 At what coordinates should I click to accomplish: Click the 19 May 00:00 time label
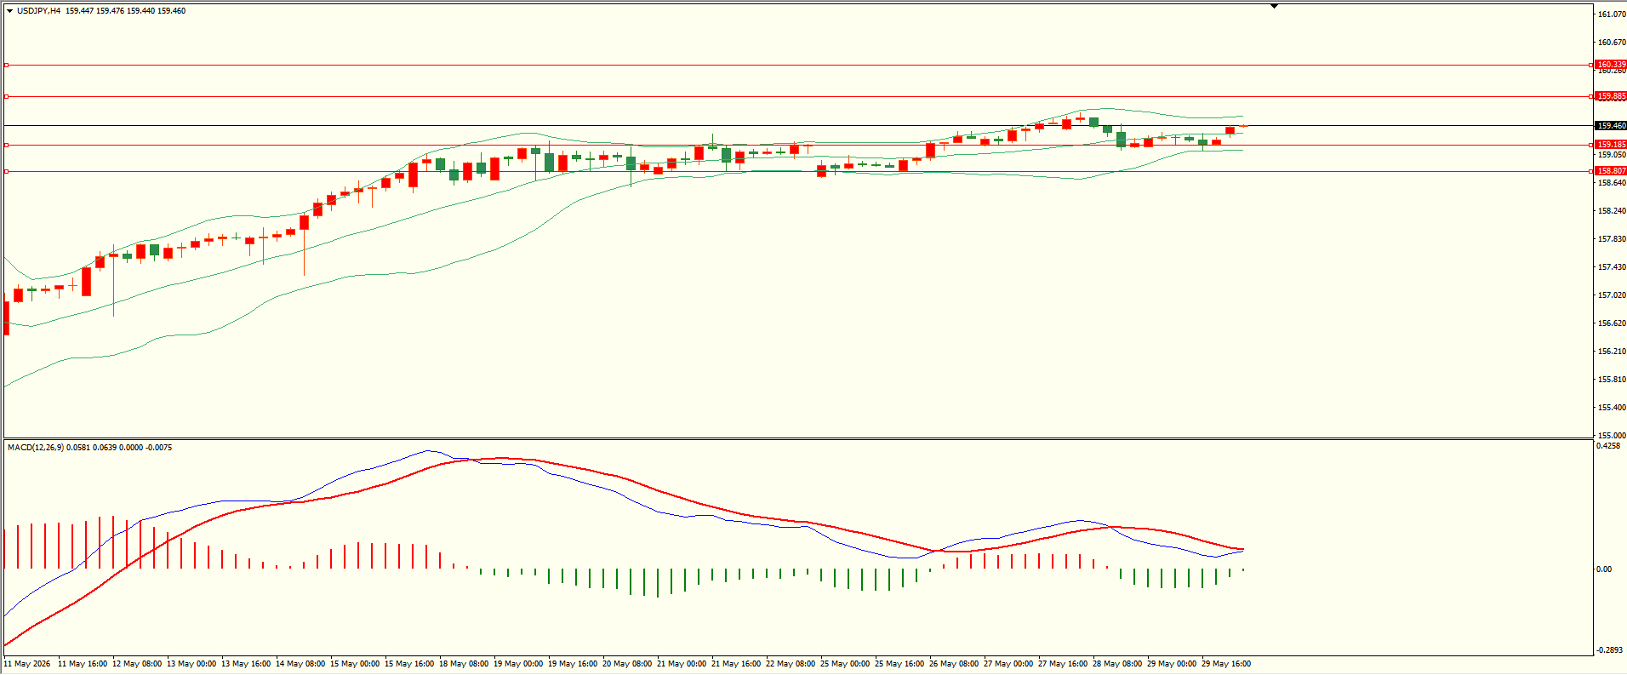pos(518,664)
